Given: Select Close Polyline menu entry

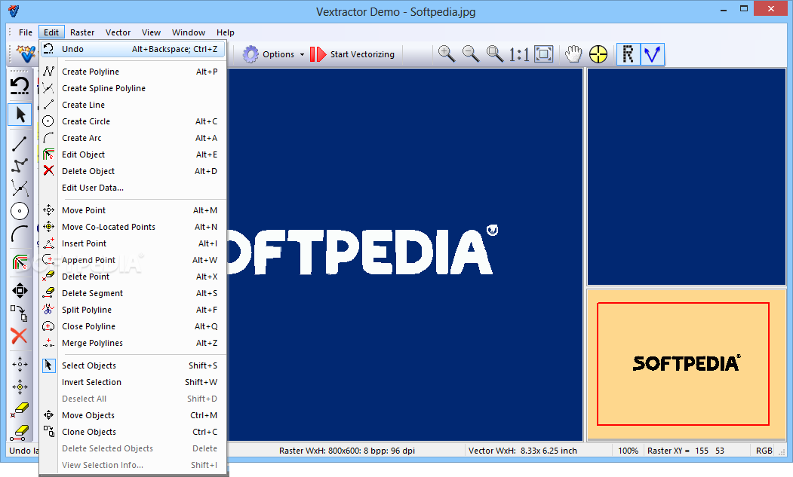Looking at the screenshot, I should click(x=133, y=326).
